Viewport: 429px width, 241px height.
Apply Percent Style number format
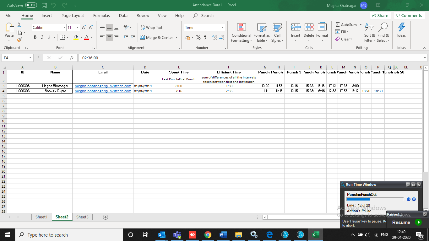coord(198,38)
